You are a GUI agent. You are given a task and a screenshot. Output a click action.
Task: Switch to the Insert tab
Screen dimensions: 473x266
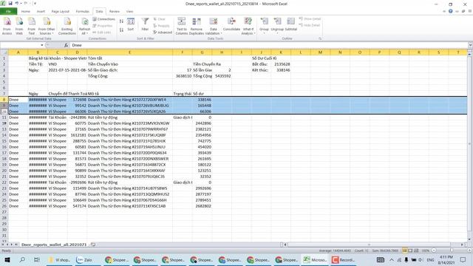[x=41, y=12]
